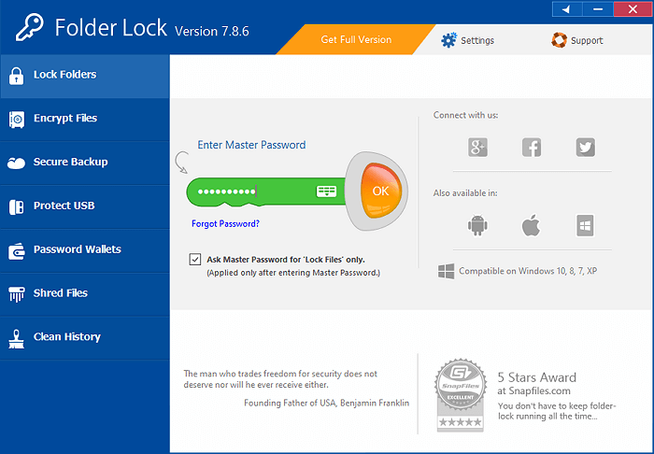The height and width of the screenshot is (454, 654).
Task: Uncheck Ask Master Password for Lock Files
Action: pyautogui.click(x=194, y=259)
